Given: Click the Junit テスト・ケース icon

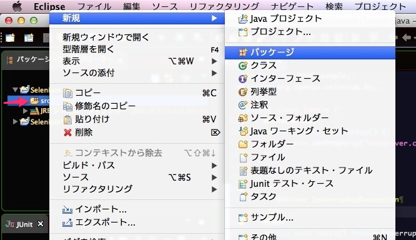Looking at the screenshot, I should (243, 184).
